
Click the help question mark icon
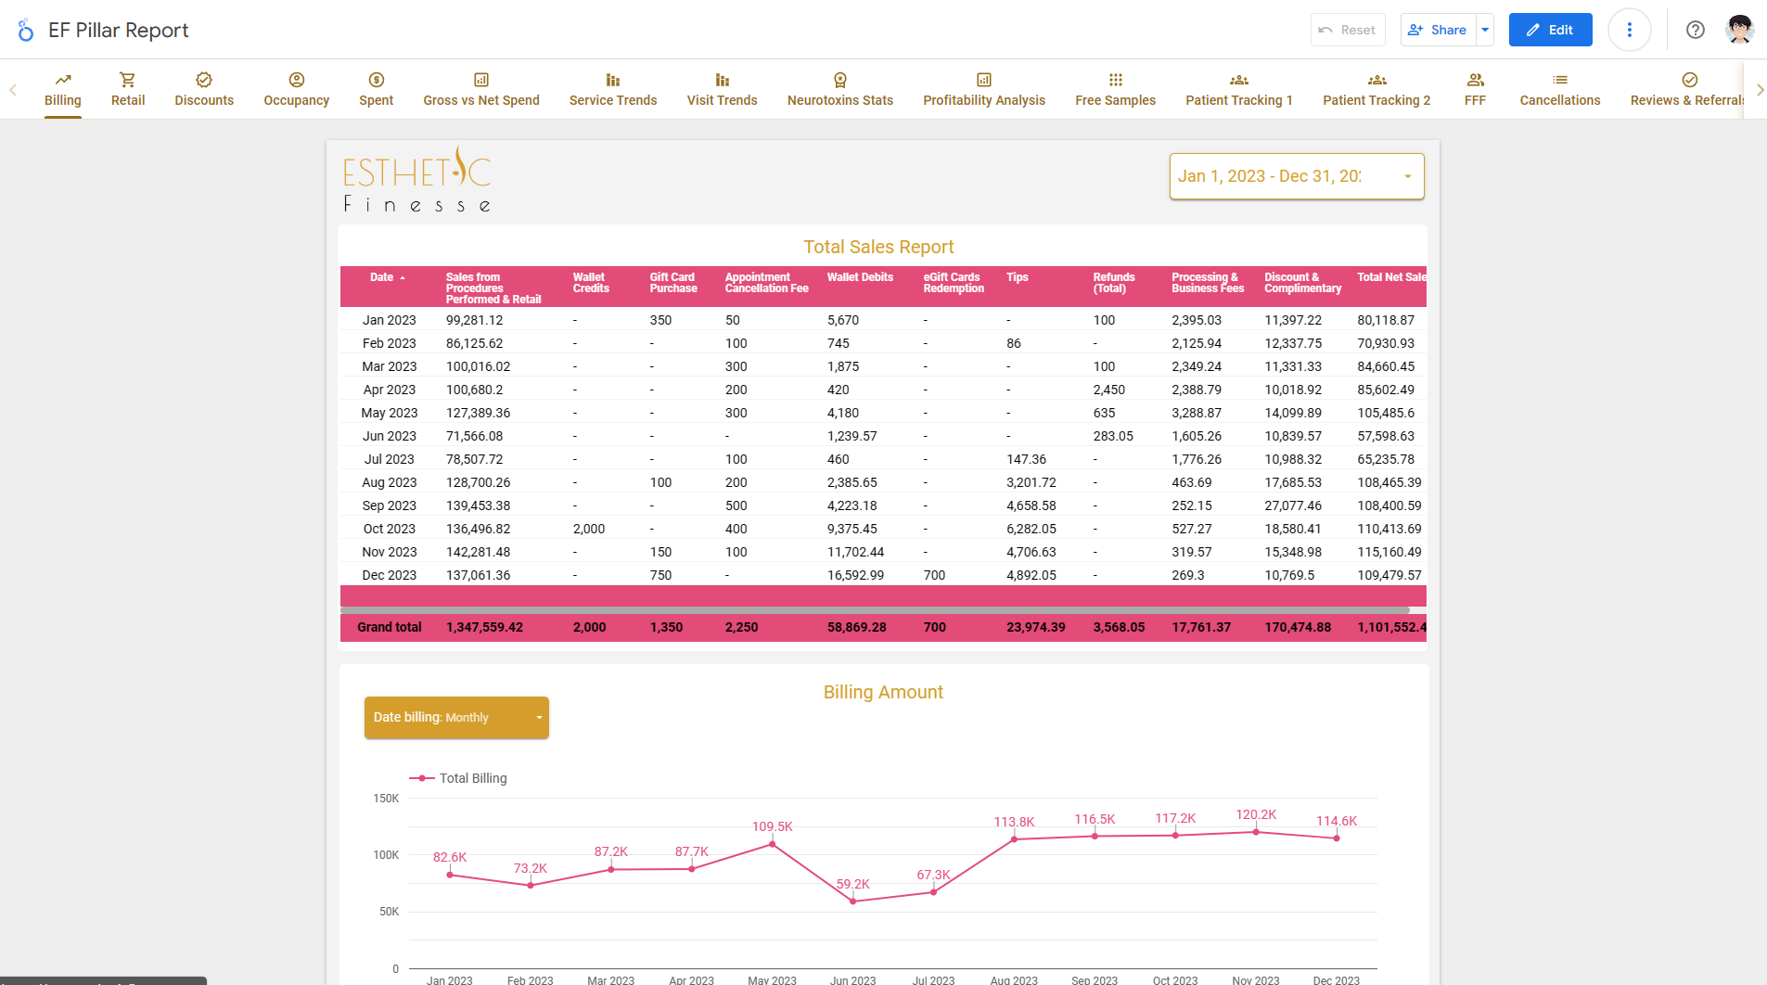point(1696,30)
